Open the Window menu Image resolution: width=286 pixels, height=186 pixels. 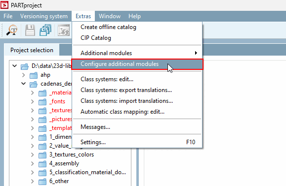click(110, 16)
